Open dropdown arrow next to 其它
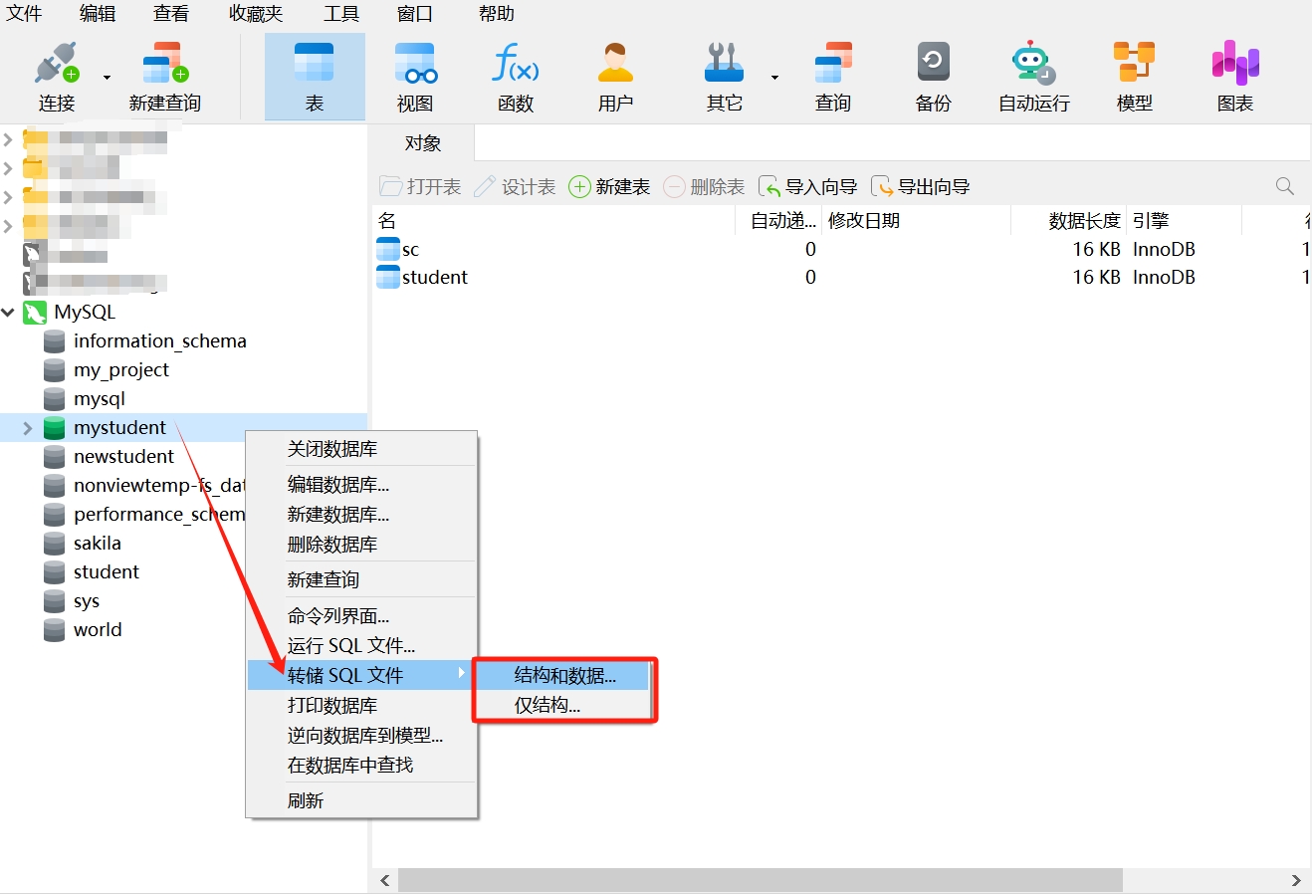This screenshot has height=894, width=1312. click(x=774, y=78)
